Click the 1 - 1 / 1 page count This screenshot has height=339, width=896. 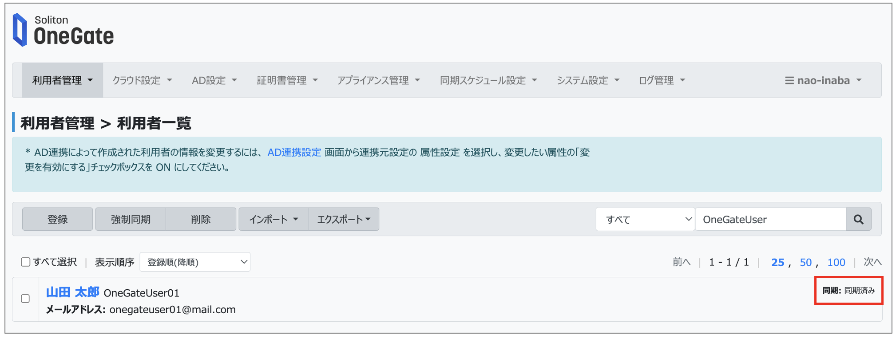click(x=729, y=262)
